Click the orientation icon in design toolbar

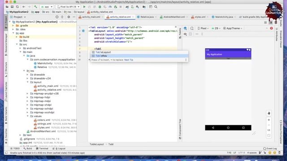pyautogui.click(x=191, y=28)
